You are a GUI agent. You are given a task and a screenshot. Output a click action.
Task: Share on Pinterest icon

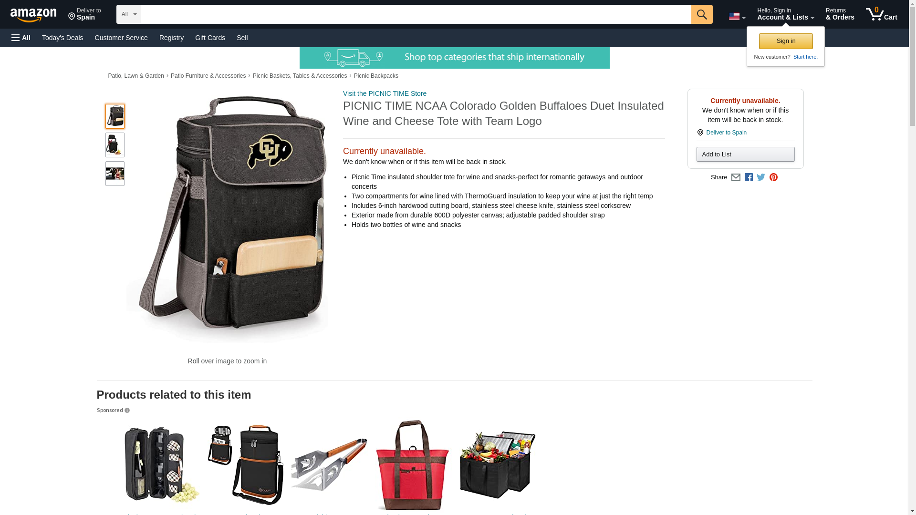[x=773, y=177]
